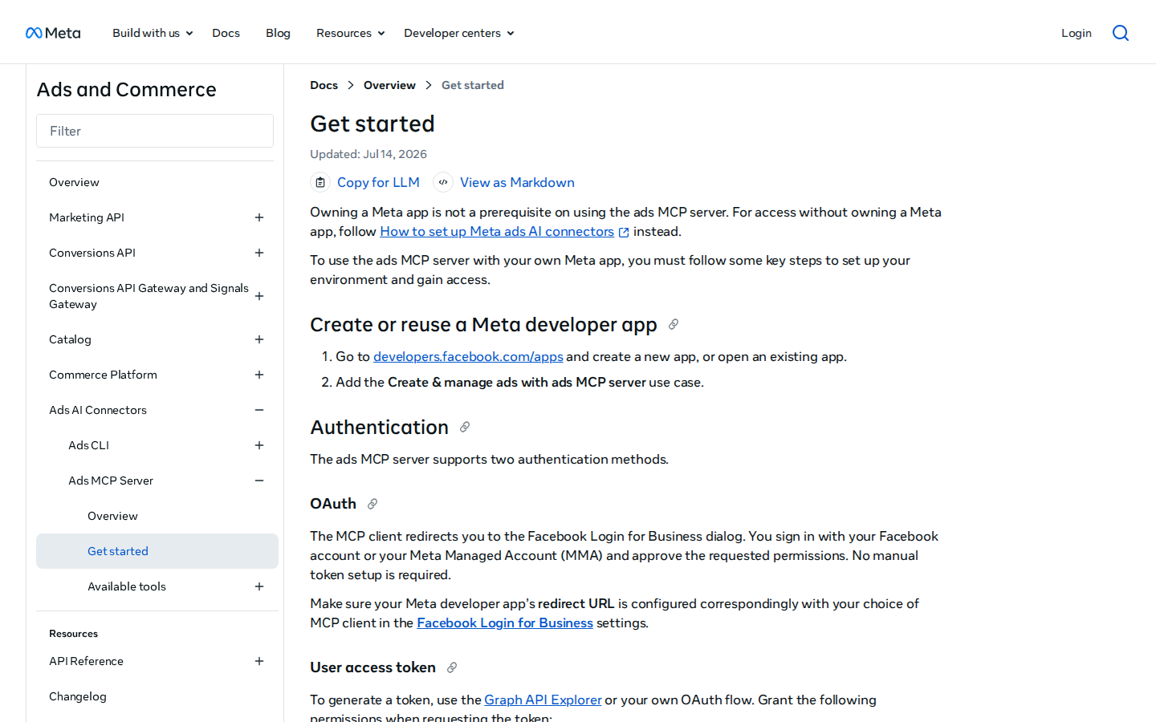This screenshot has width=1156, height=722.
Task: Expand the Build with us menu
Action: coord(153,33)
